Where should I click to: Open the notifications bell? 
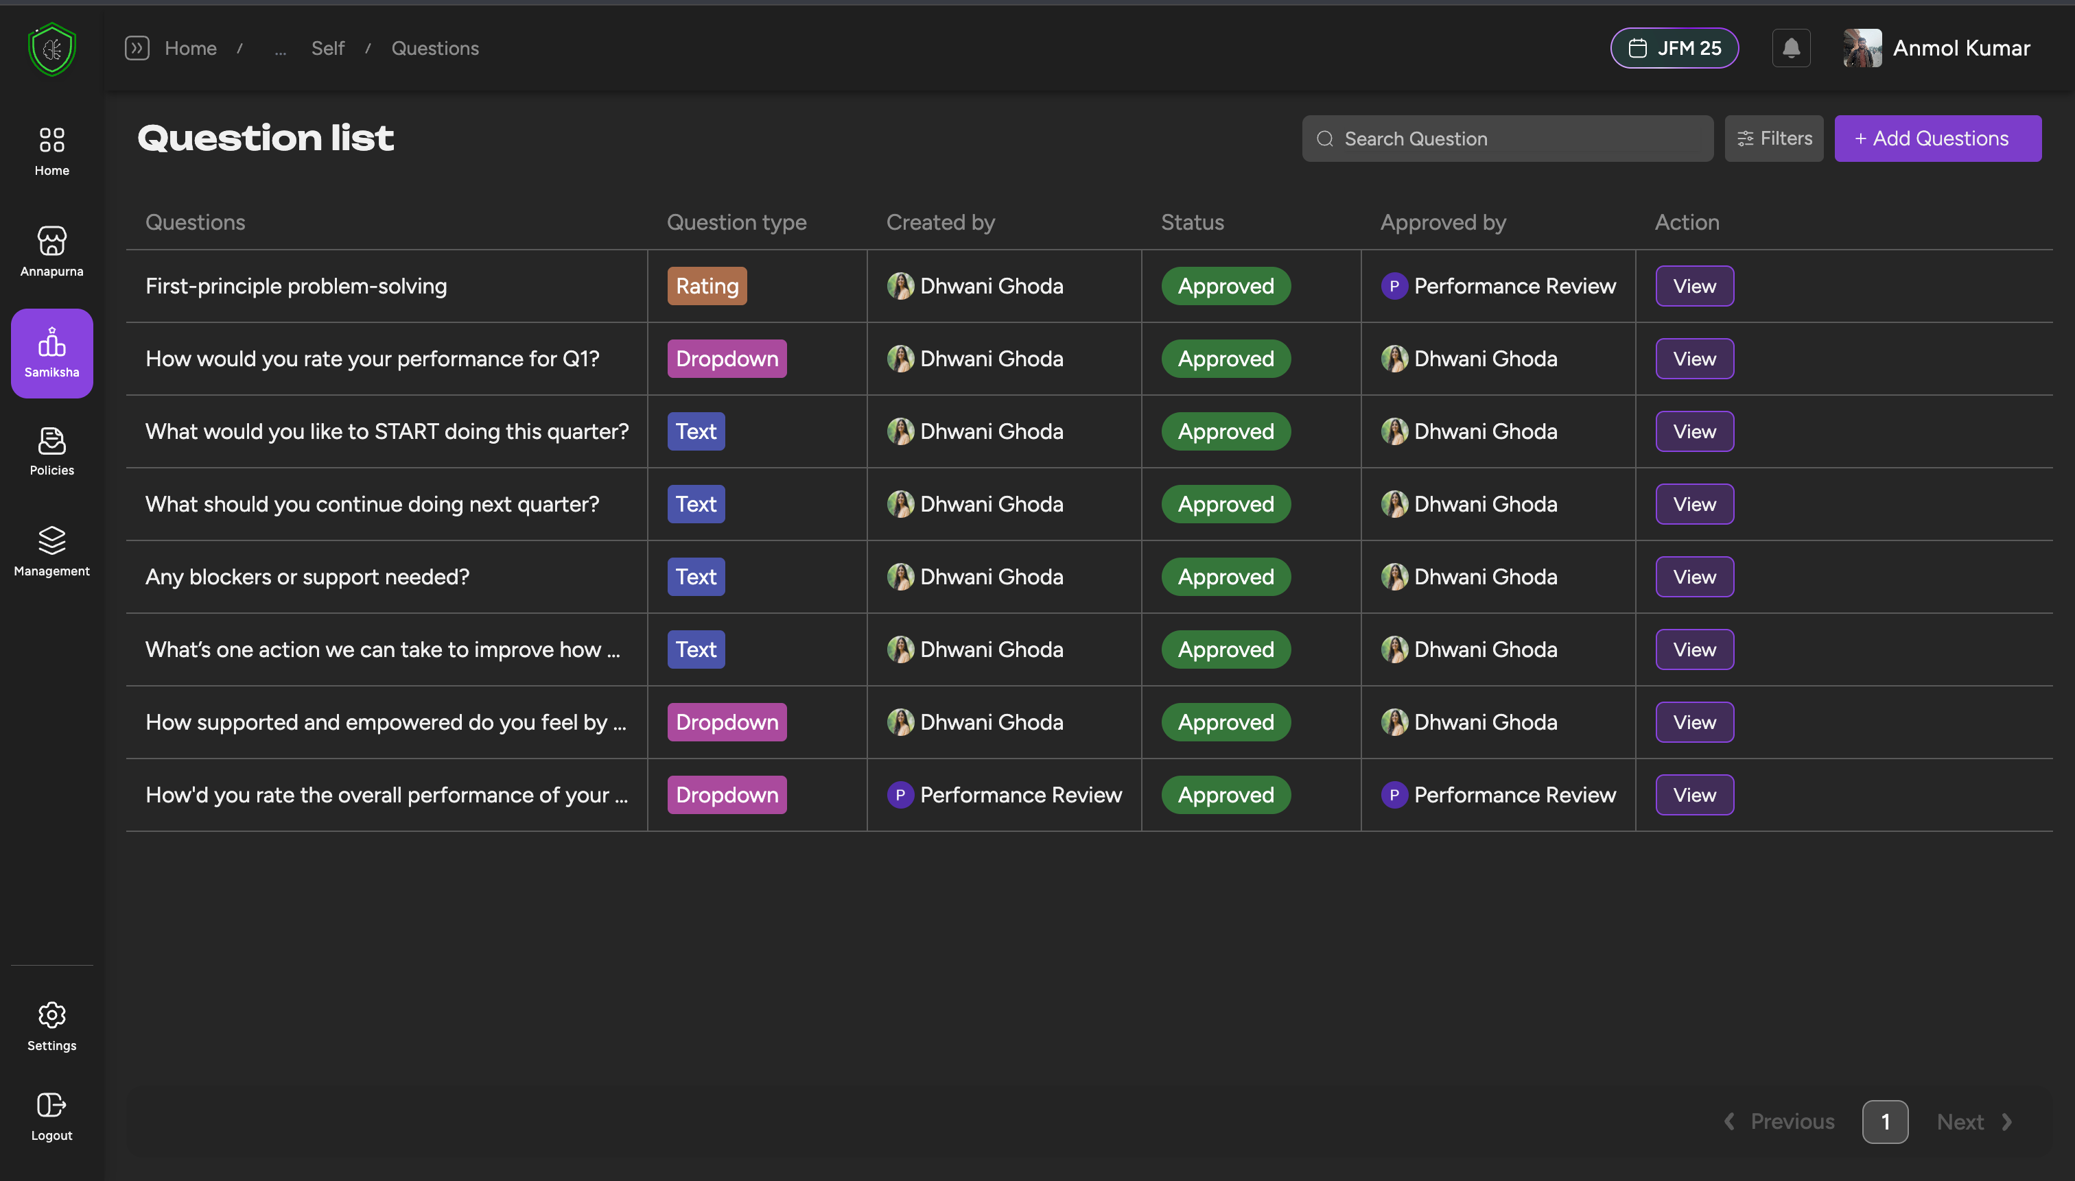1790,48
